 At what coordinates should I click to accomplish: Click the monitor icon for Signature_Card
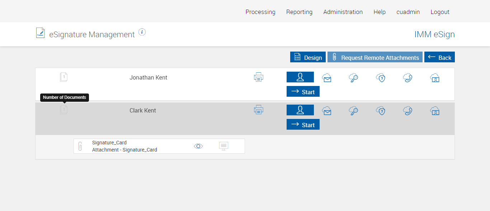[x=223, y=146]
